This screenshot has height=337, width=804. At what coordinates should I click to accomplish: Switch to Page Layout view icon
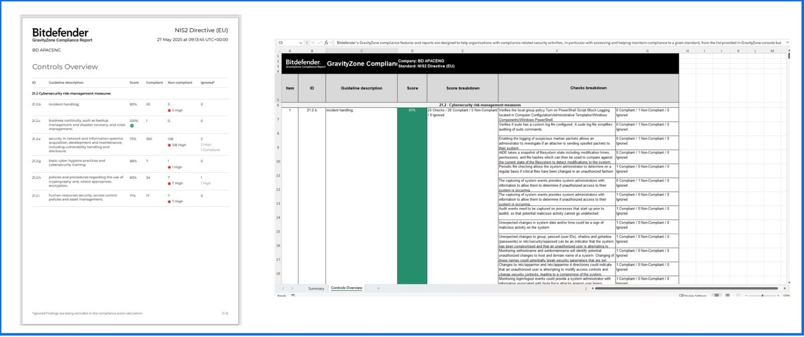point(727,295)
